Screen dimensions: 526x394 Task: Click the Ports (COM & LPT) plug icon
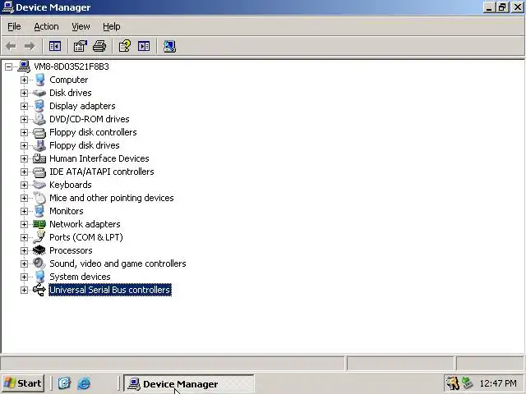(39, 237)
